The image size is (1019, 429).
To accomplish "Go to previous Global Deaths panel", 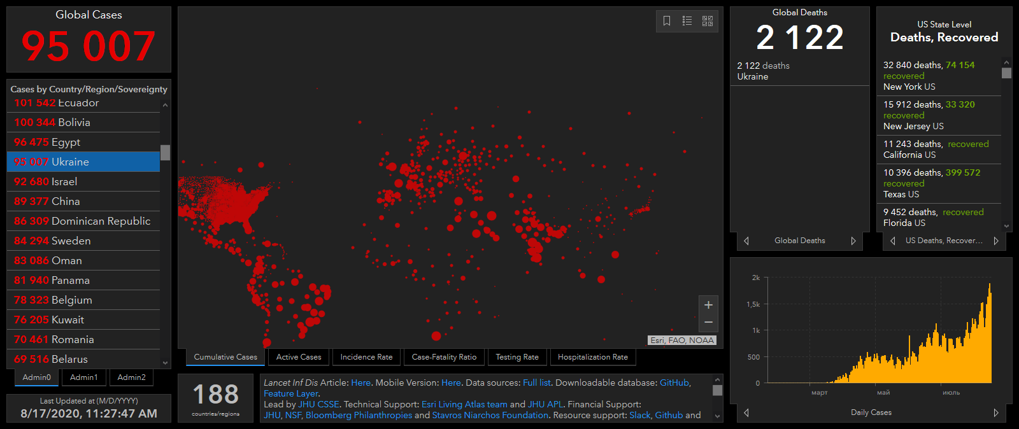I will (746, 241).
